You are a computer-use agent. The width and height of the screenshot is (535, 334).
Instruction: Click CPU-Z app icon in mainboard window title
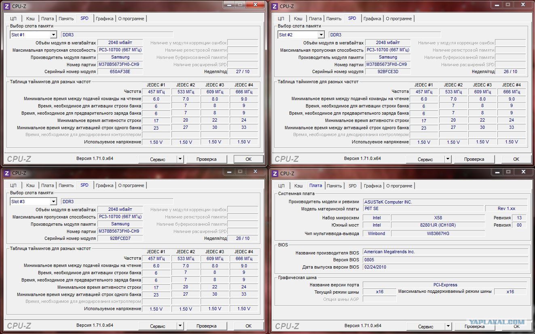(x=275, y=173)
